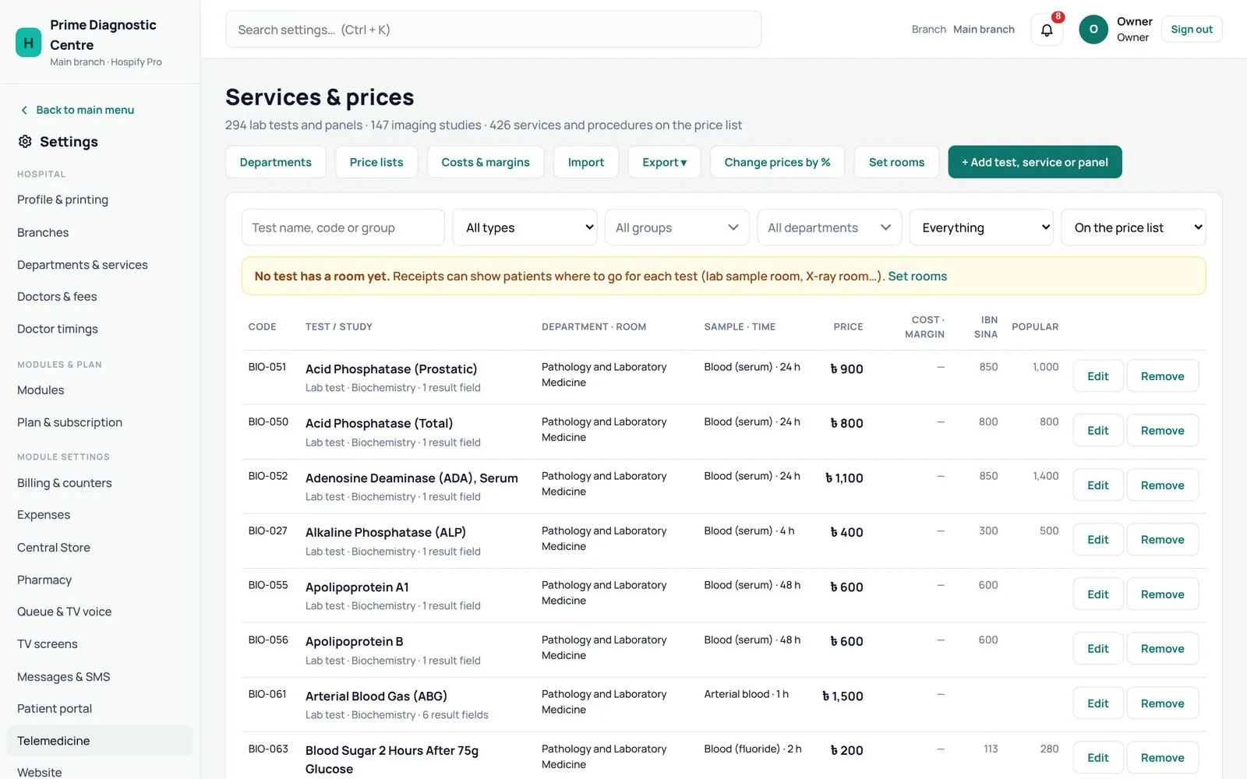Image resolution: width=1247 pixels, height=779 pixels.
Task: Click the Set rooms toolbar button
Action: pyautogui.click(x=896, y=162)
